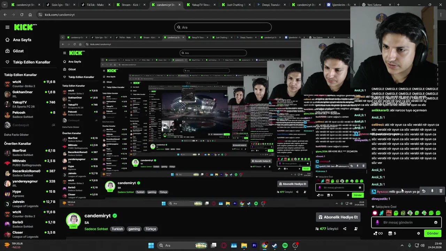Open the wtcN Counter-Strike 2 followed channel
This screenshot has width=446, height=251.
[30, 84]
